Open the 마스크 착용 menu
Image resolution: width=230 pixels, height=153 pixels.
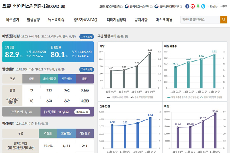(164, 20)
